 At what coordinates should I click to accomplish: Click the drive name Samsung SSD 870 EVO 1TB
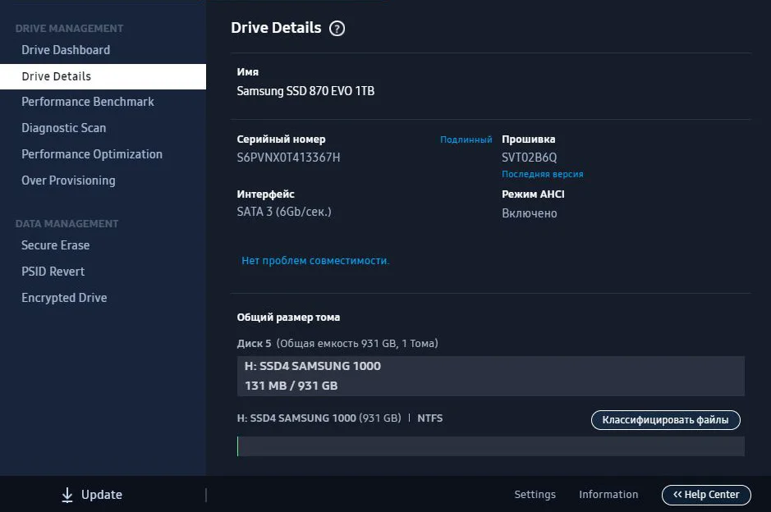305,91
